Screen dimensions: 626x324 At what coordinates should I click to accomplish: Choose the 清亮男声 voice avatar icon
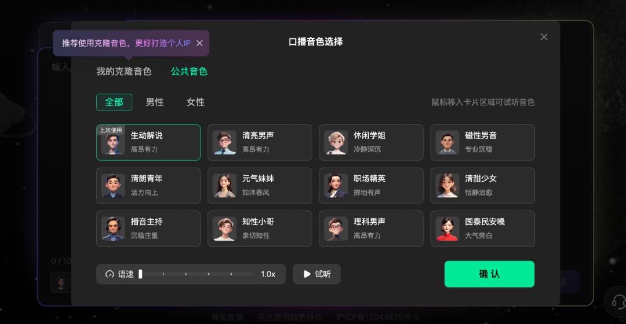pos(224,142)
